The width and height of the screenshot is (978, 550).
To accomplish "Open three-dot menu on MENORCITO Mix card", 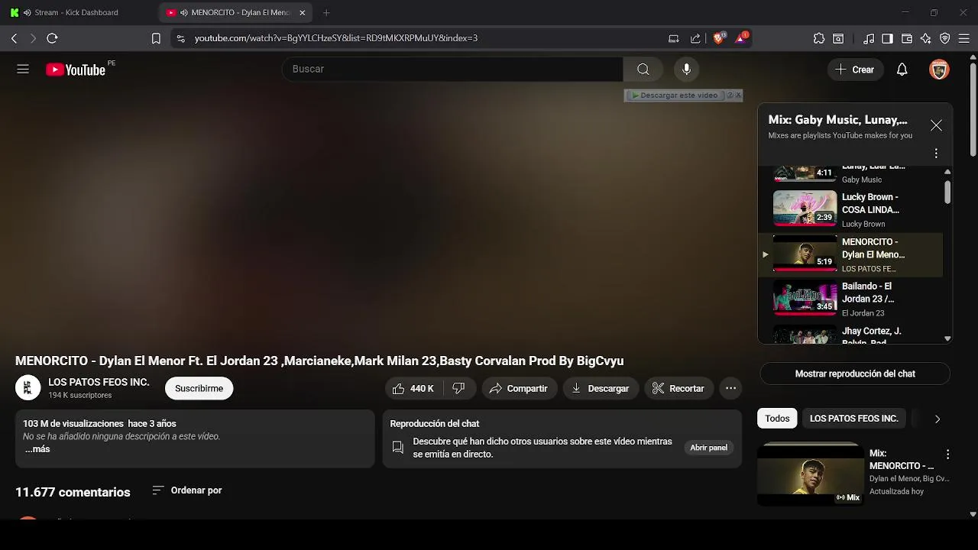I will [x=947, y=455].
